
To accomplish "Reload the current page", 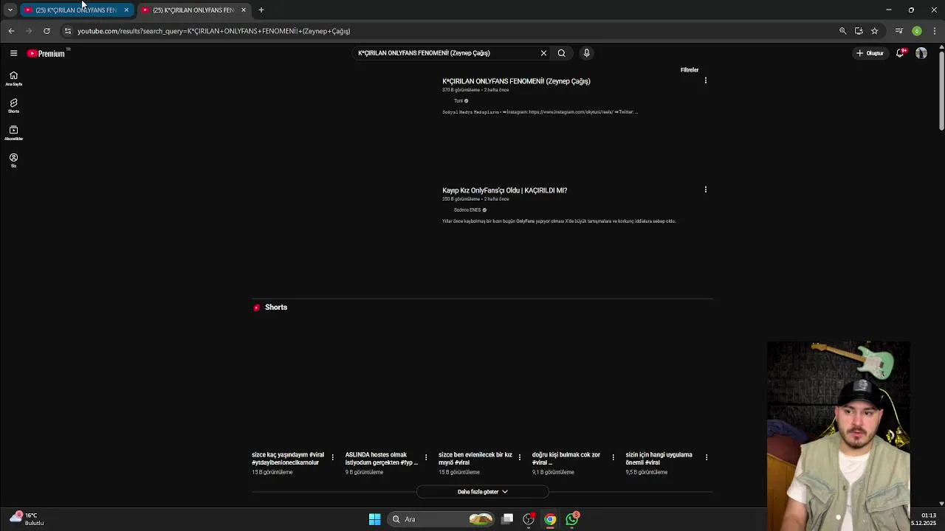I will (x=47, y=31).
